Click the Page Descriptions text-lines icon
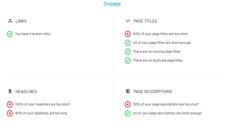 (x=128, y=91)
